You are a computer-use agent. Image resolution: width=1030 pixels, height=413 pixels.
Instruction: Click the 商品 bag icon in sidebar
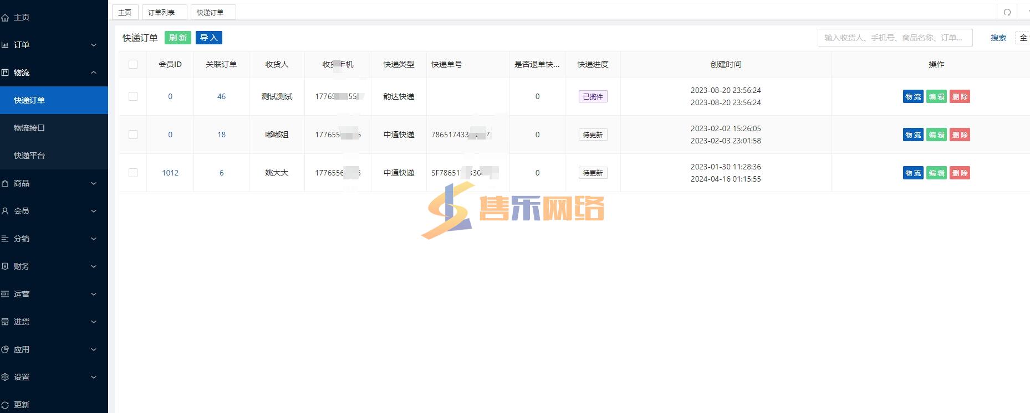point(6,183)
